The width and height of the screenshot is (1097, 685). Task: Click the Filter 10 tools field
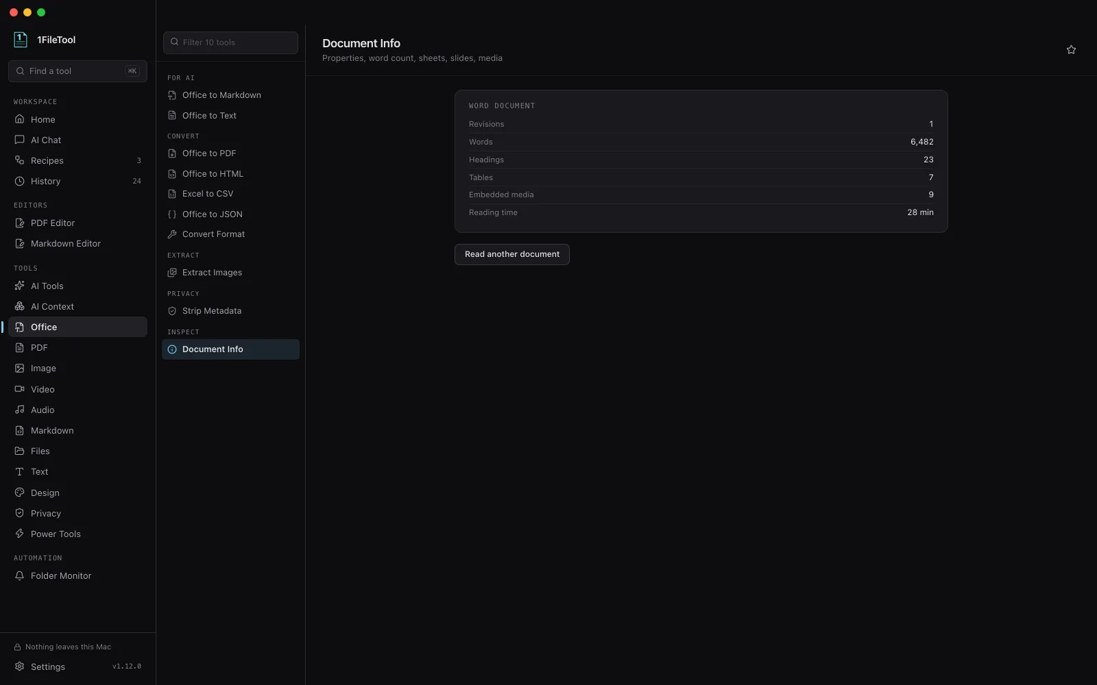(x=230, y=42)
